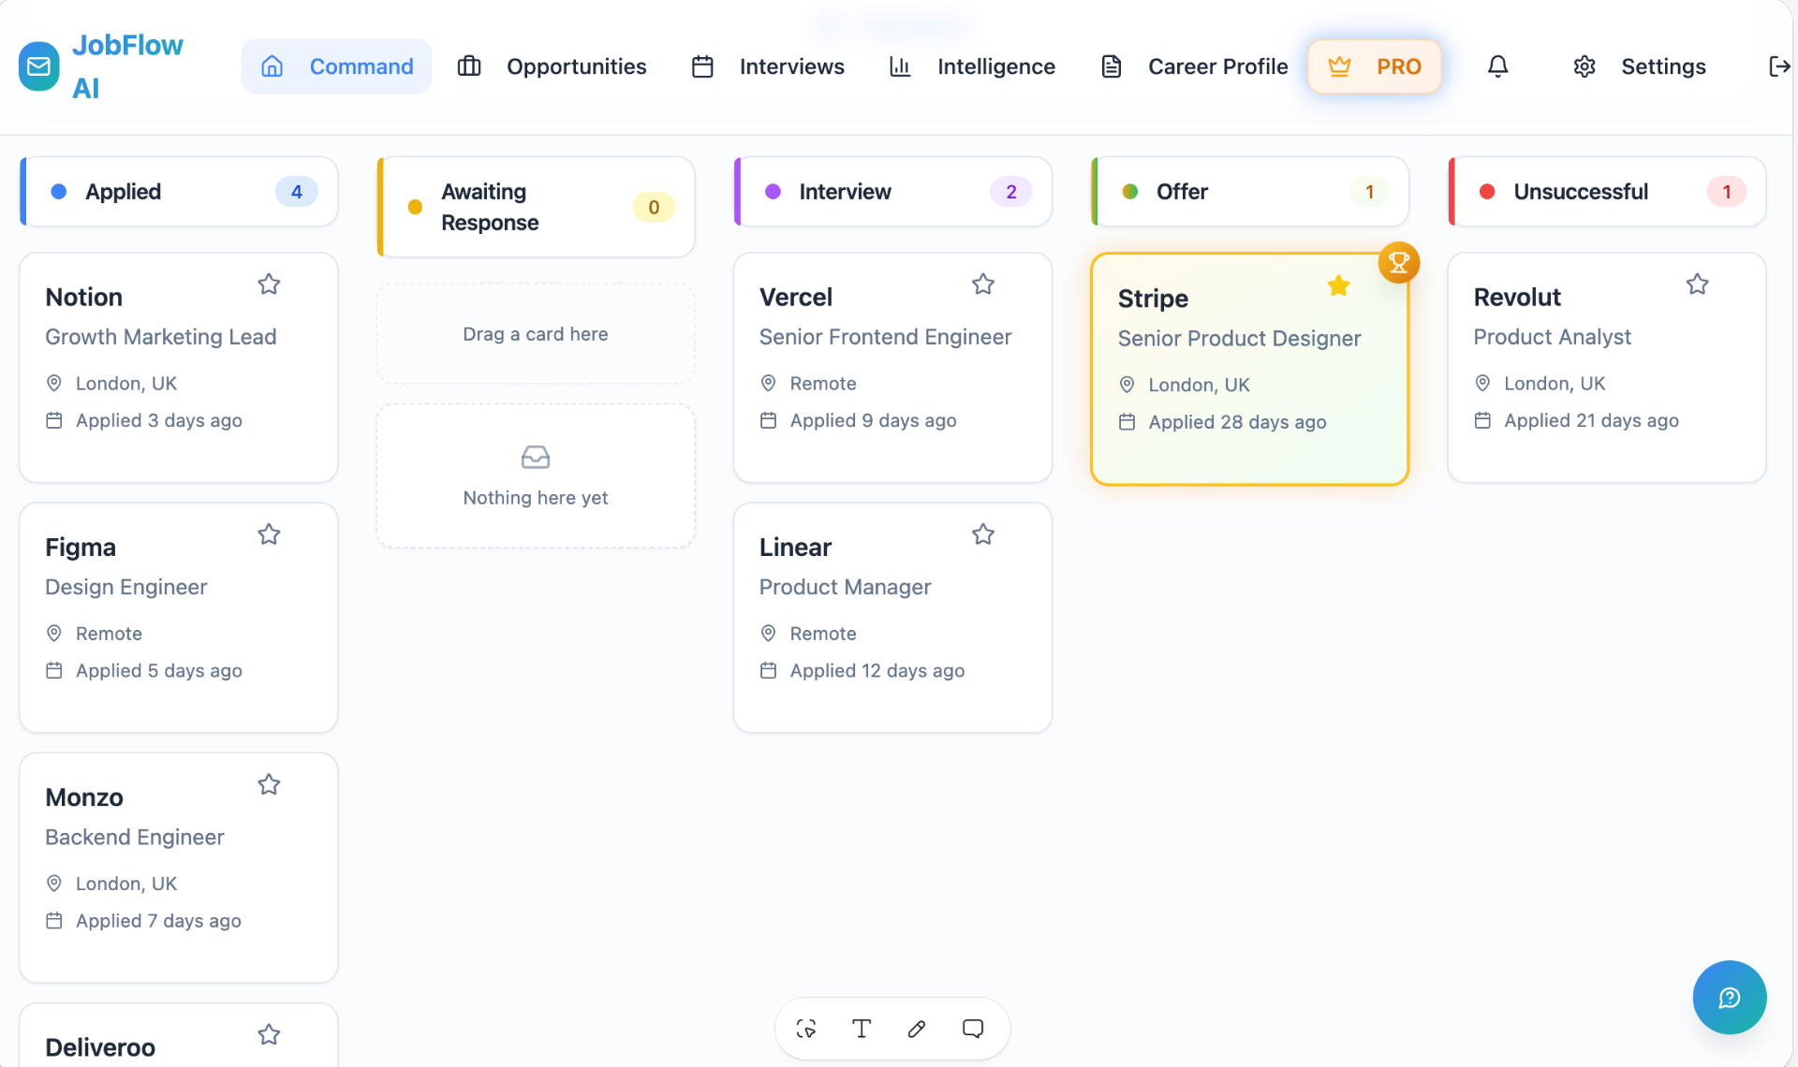
Task: Click the JobFlow AI brand name
Action: click(x=127, y=66)
